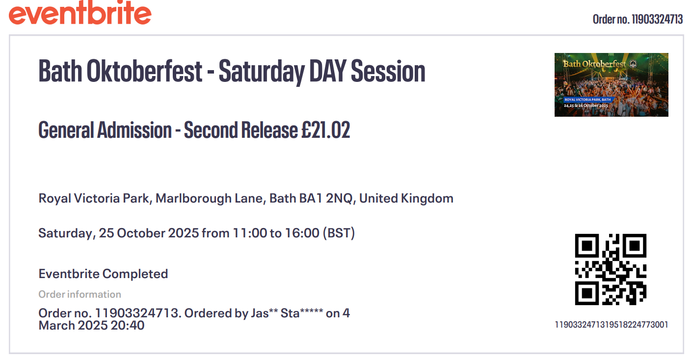692x359 pixels.
Task: Open the Bath Oktoberfest event thumbnail image
Action: (611, 85)
